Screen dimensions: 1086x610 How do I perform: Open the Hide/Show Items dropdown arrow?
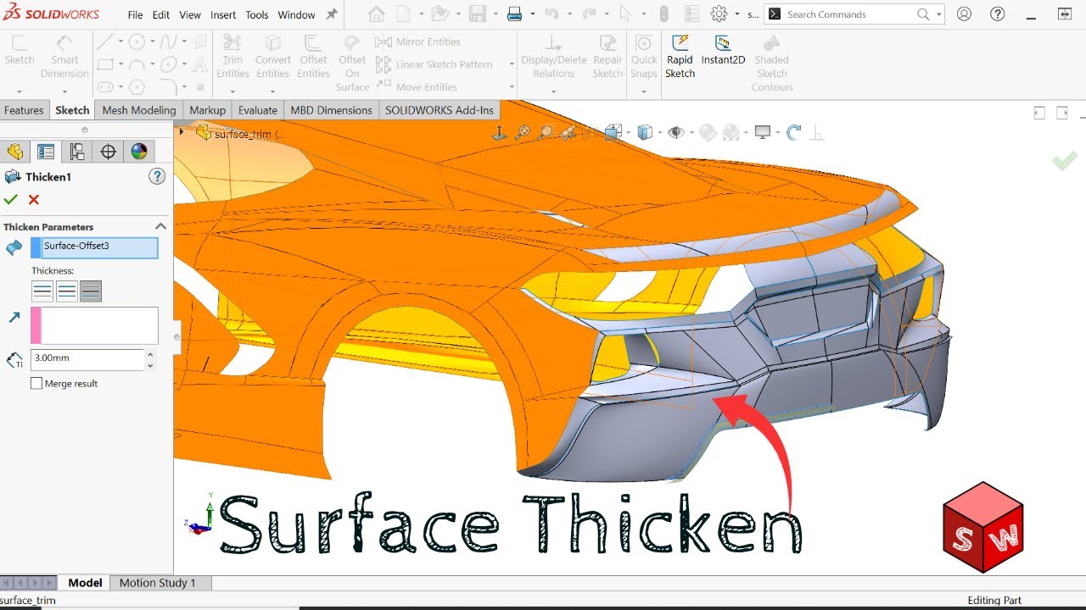coord(691,133)
